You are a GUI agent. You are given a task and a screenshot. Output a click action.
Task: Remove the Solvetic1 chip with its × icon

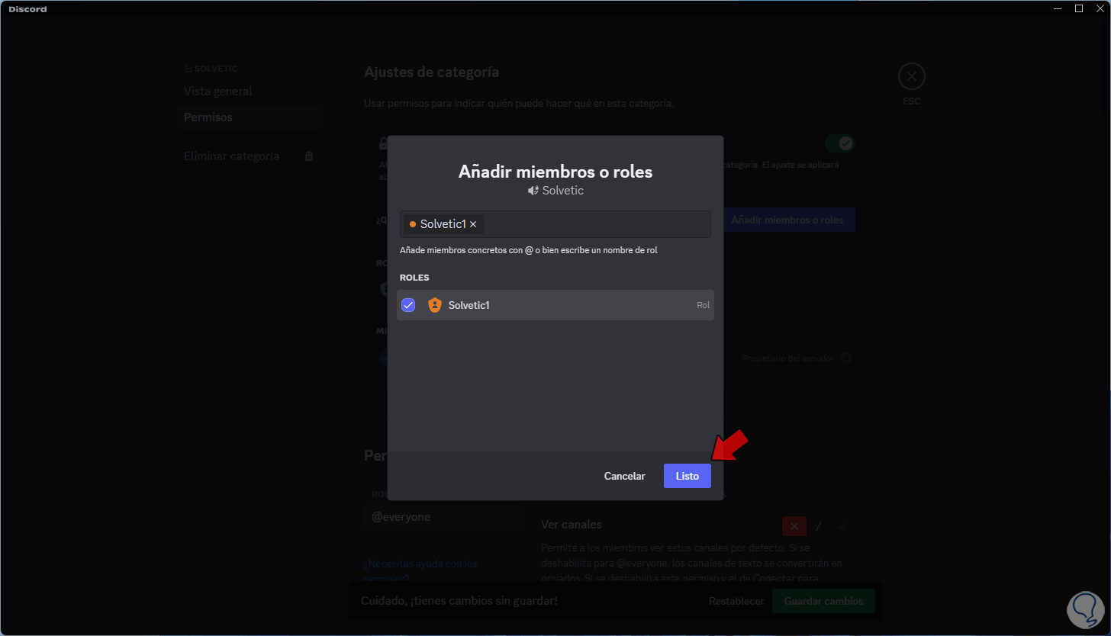[x=473, y=224]
